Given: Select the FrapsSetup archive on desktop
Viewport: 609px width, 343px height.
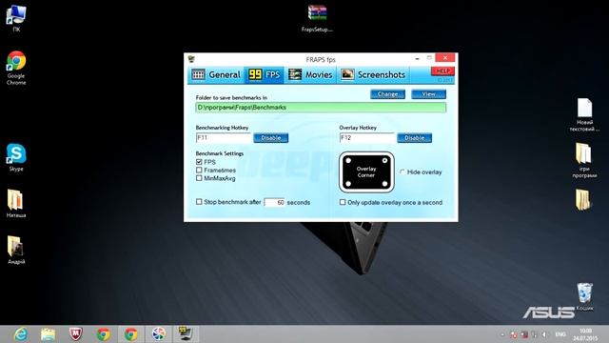Looking at the screenshot, I should 317,18.
